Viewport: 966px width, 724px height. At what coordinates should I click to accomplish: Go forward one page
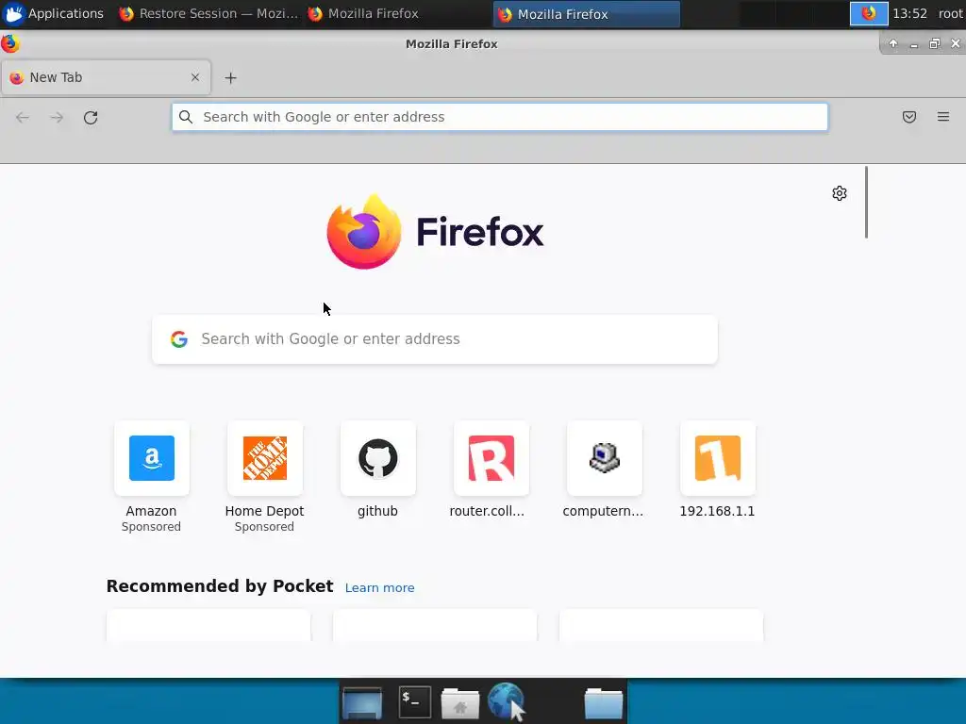[57, 118]
